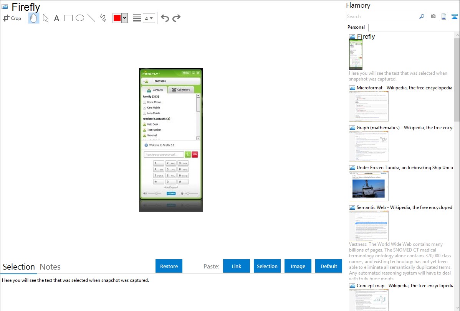Click the sidebar vertical scrollbar thumb
The height and width of the screenshot is (311, 460).
[x=457, y=79]
